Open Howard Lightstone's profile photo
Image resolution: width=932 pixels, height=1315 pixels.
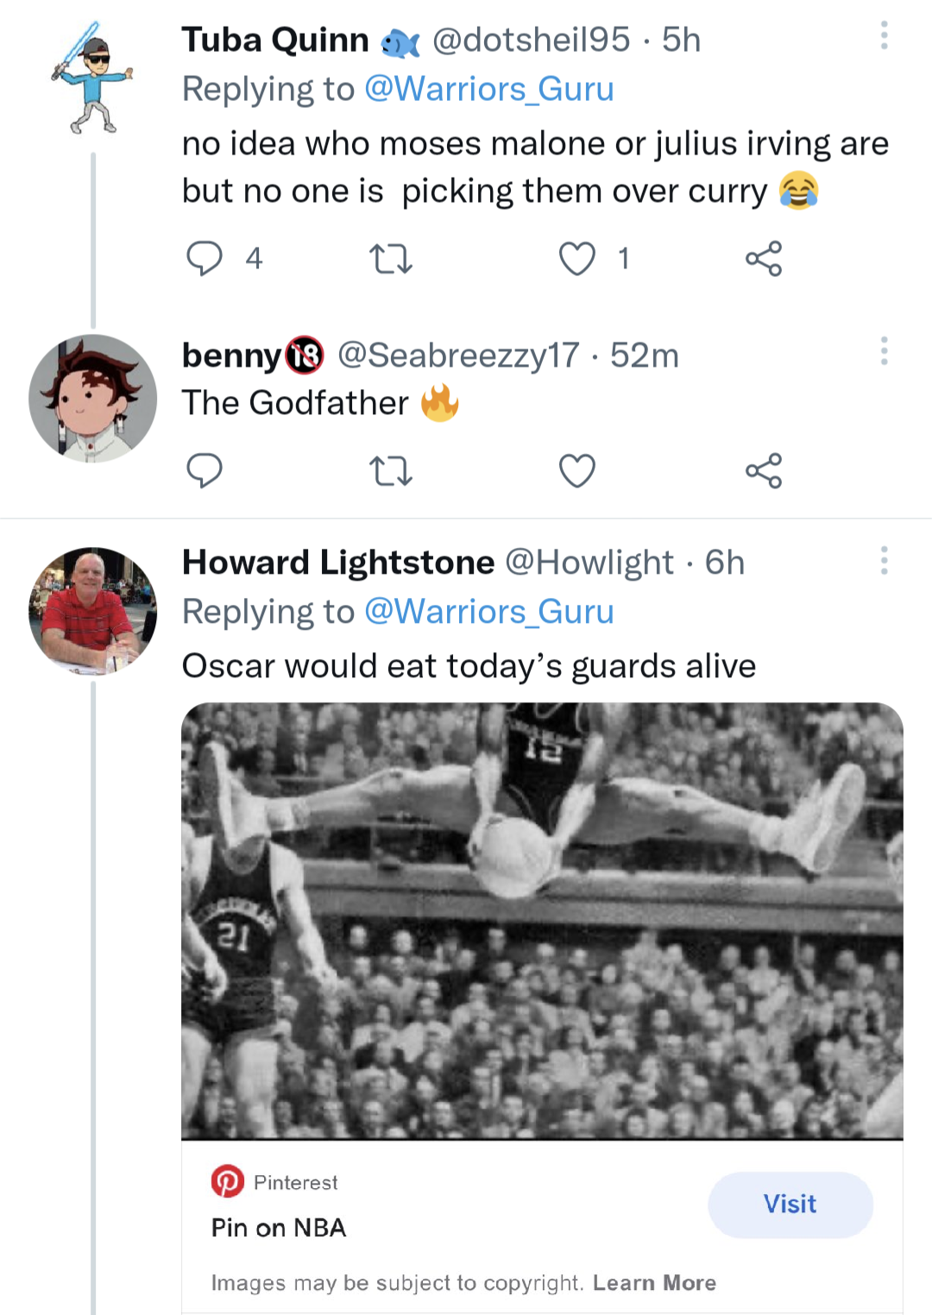tap(92, 611)
